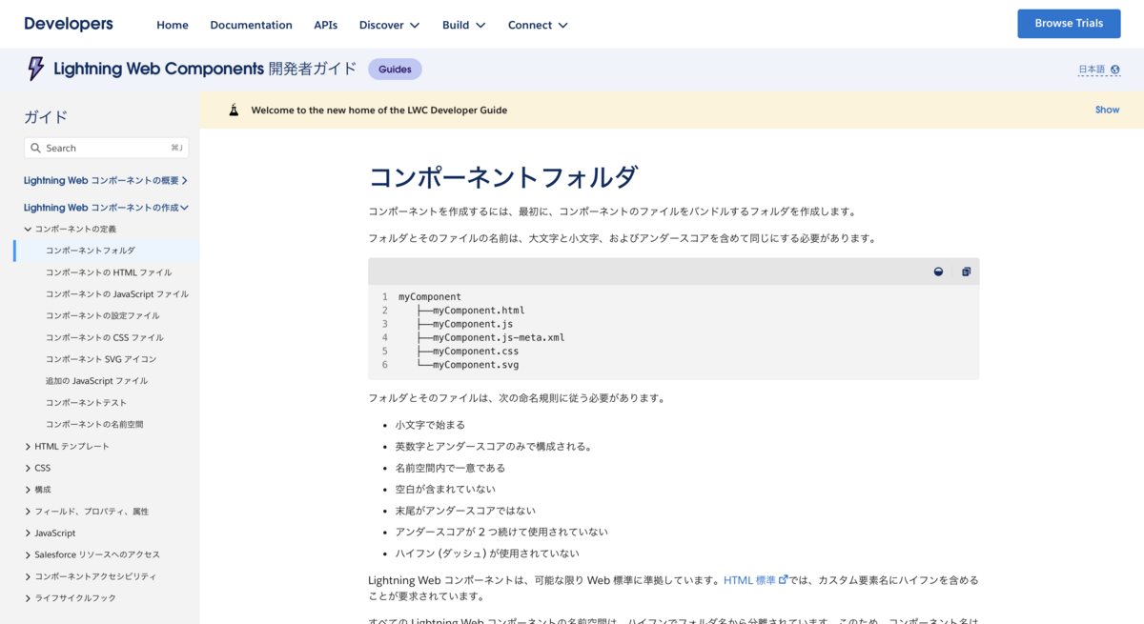Toggle dark theme in code block
Viewport: 1144px width, 624px height.
[938, 272]
